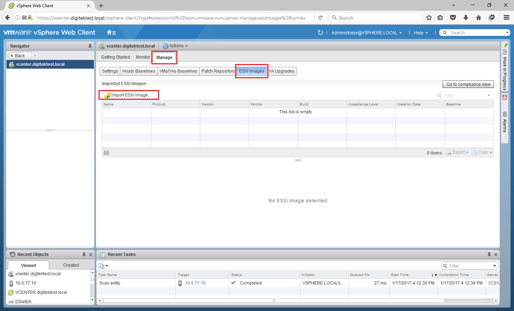Open the Hosts Baselines sub-tab
This screenshot has height=311, width=514.
139,71
